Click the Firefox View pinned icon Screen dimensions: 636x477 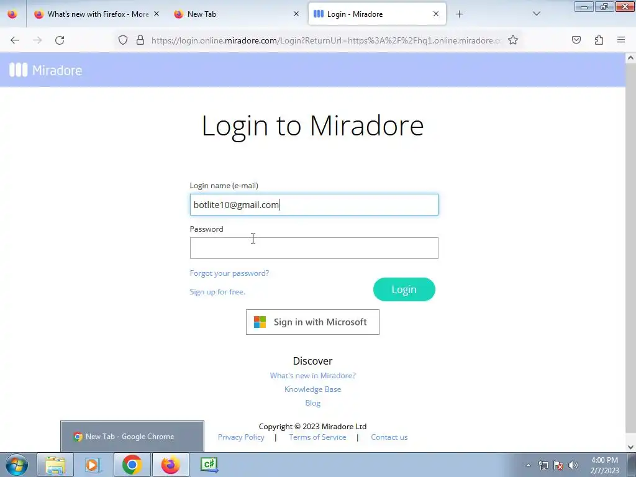coord(12,14)
